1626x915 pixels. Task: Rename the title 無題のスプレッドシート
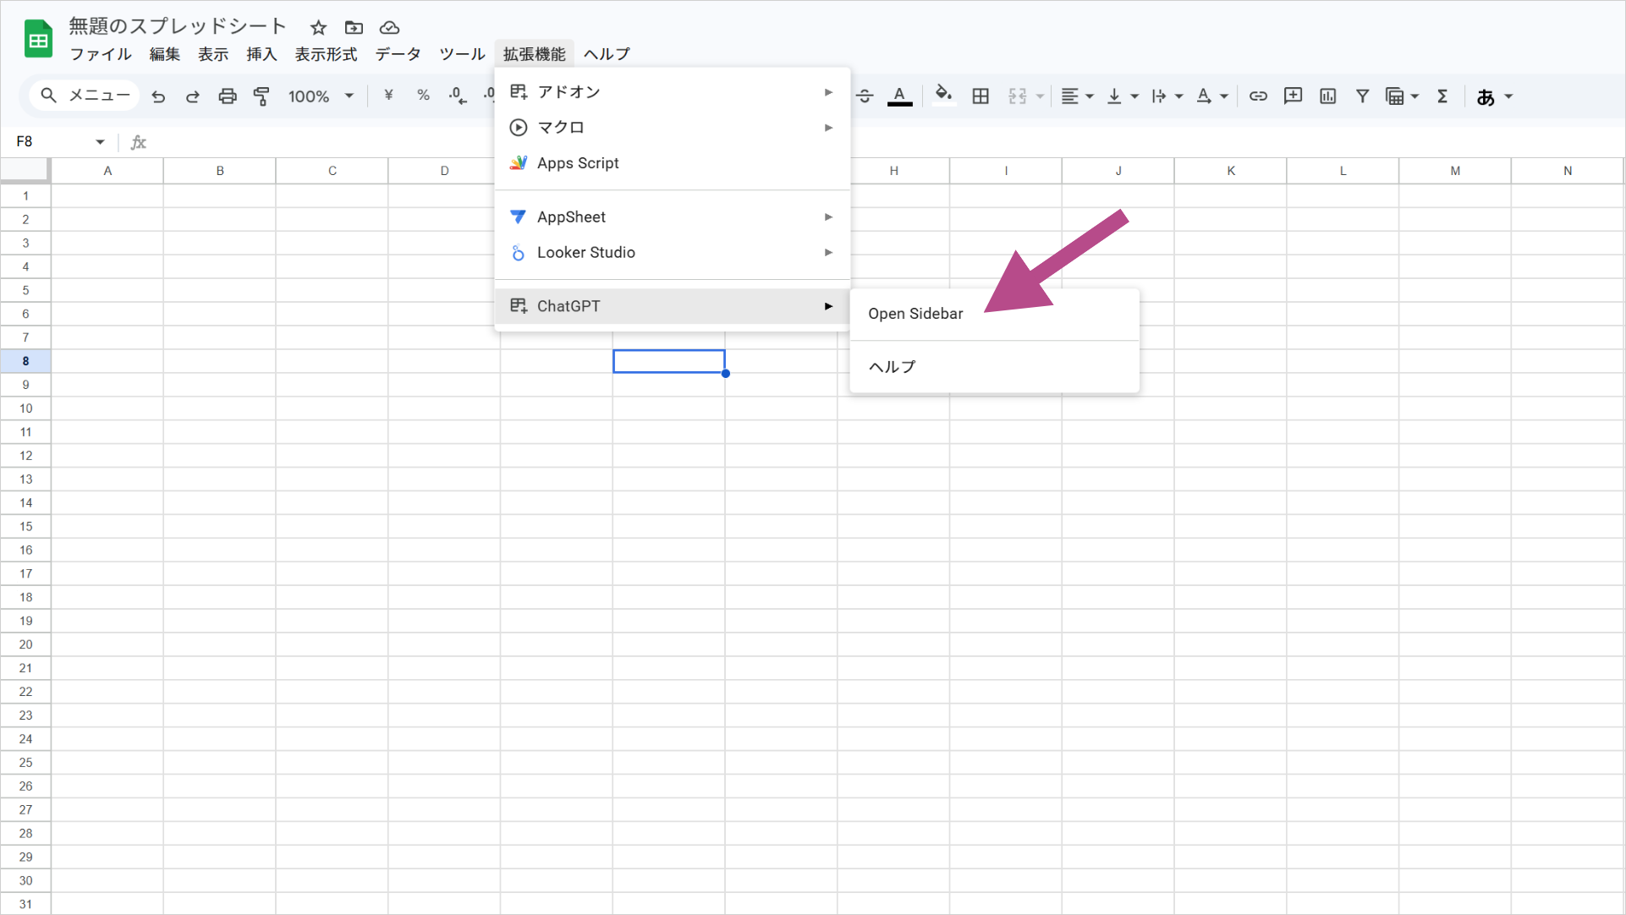click(178, 26)
